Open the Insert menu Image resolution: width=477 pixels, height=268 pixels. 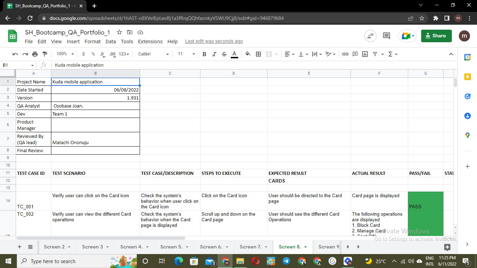point(73,42)
